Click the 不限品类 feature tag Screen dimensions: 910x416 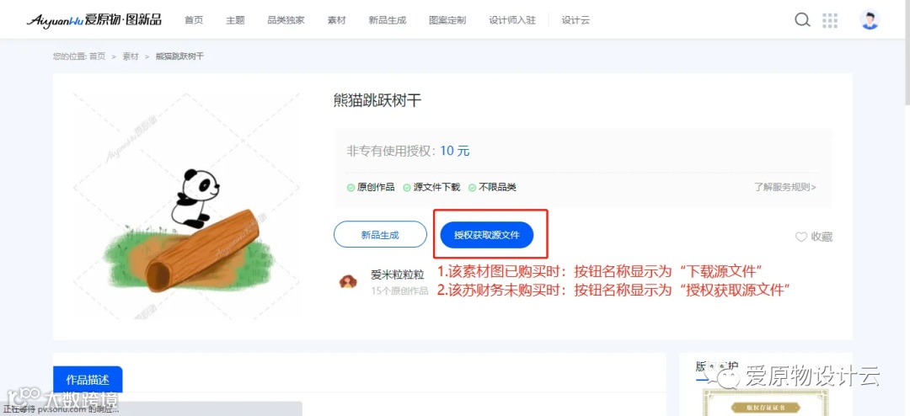click(x=492, y=187)
